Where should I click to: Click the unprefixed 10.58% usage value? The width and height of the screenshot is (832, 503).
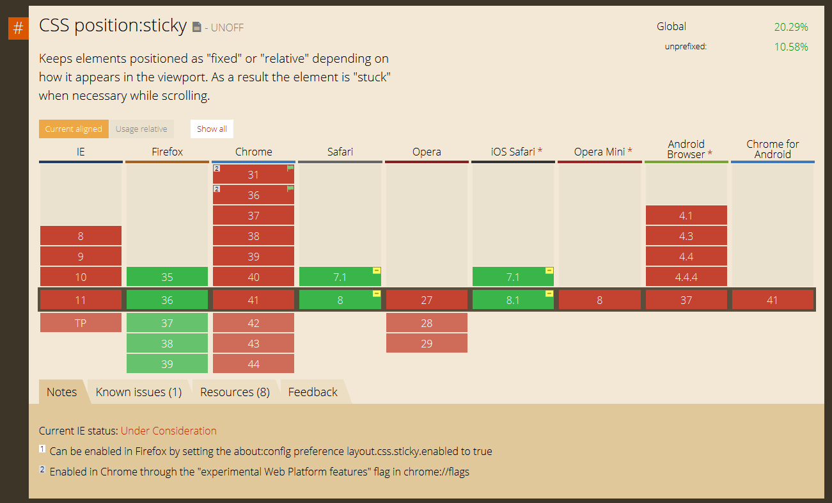791,47
